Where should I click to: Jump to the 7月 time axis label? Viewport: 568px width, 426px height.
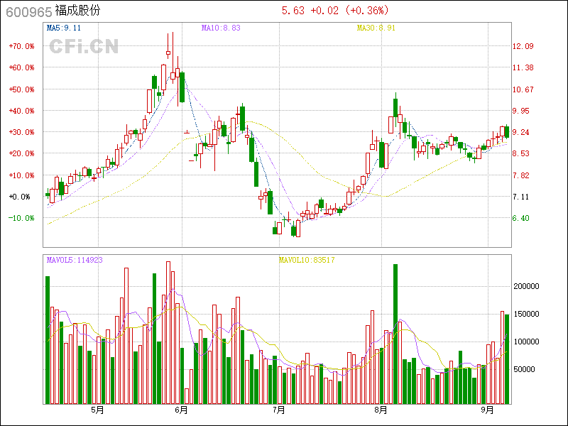tap(278, 410)
